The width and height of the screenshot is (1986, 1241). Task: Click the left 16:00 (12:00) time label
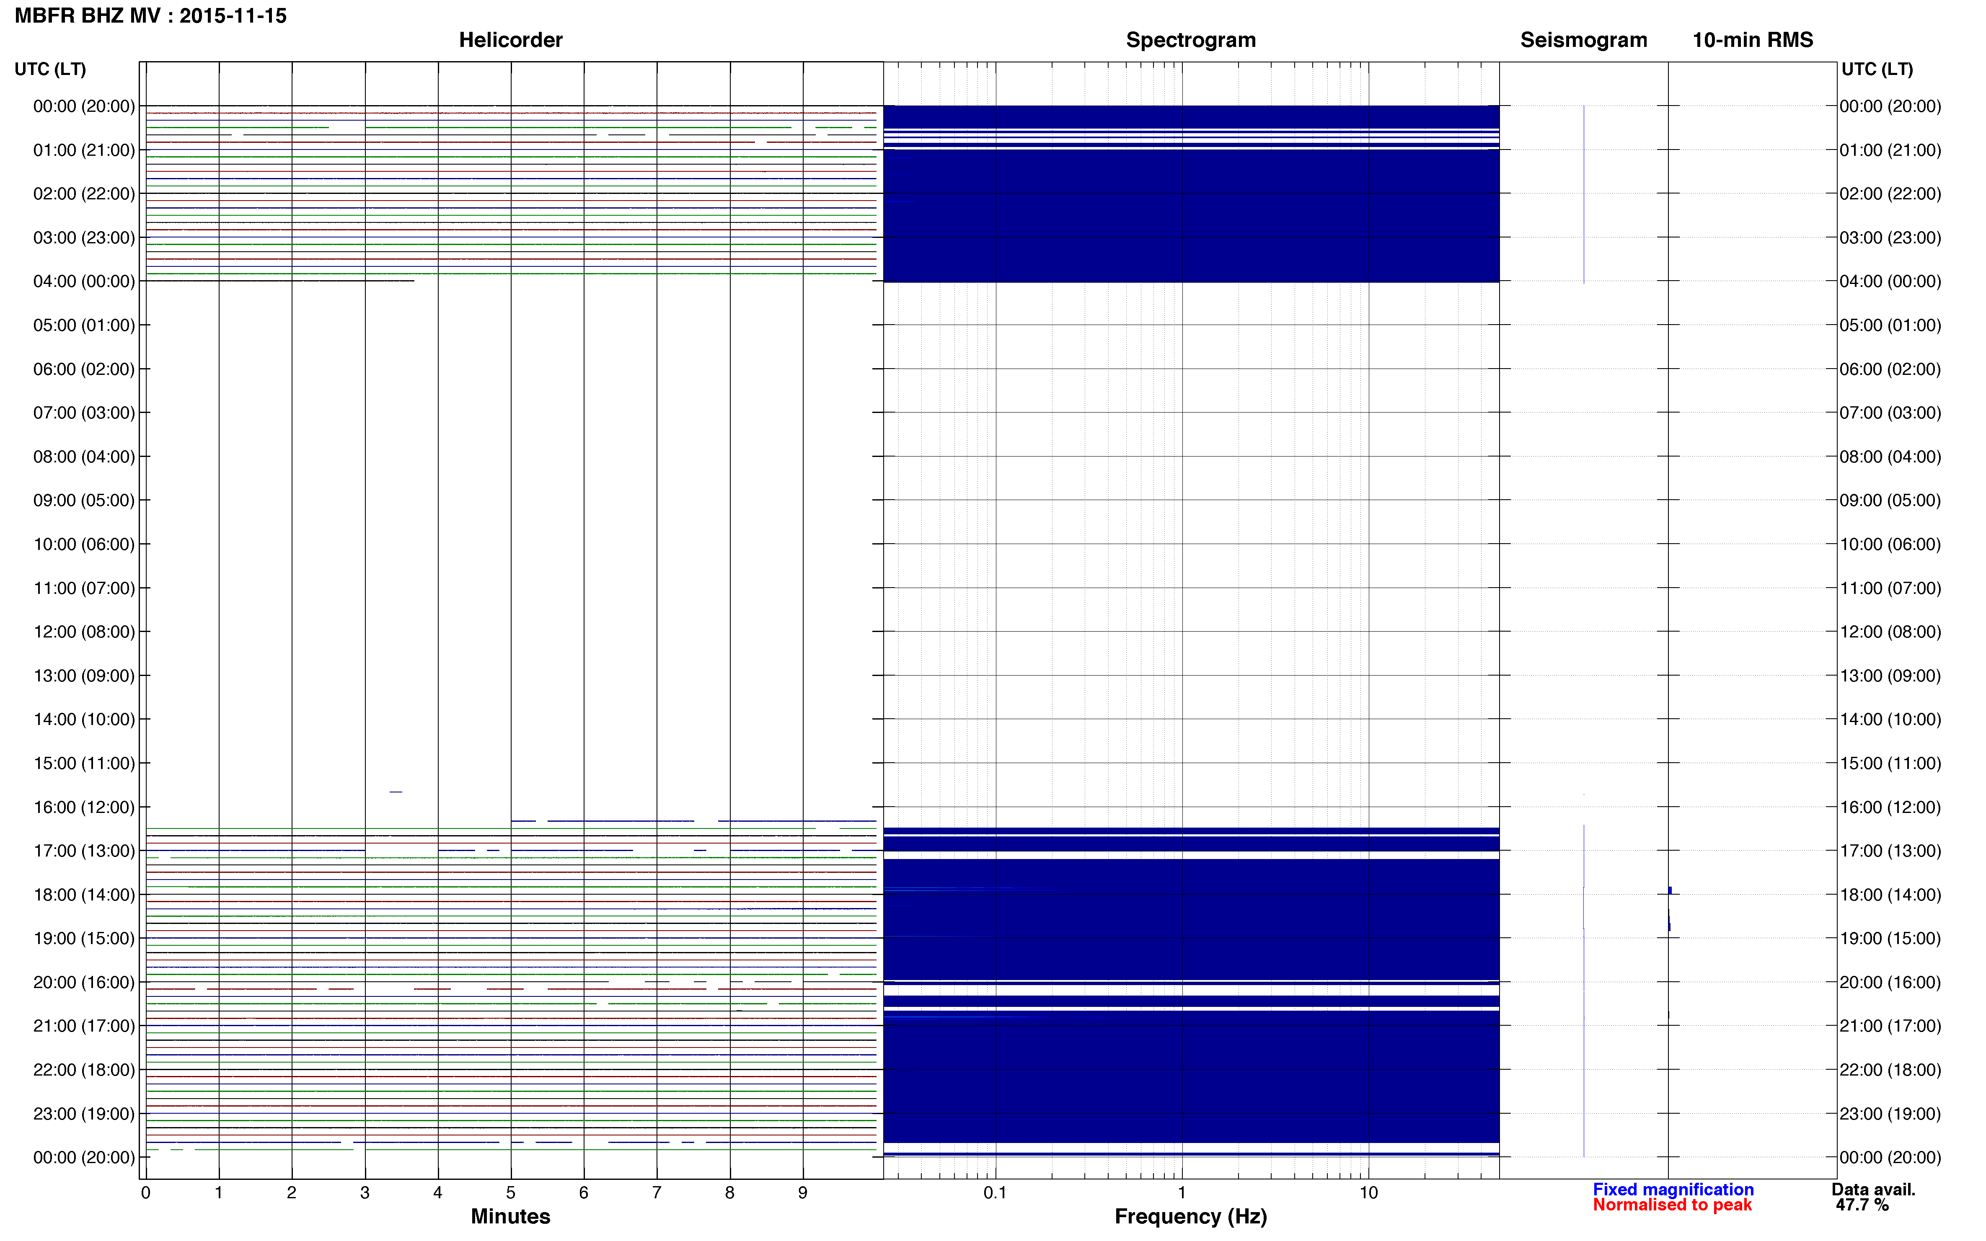tap(84, 807)
